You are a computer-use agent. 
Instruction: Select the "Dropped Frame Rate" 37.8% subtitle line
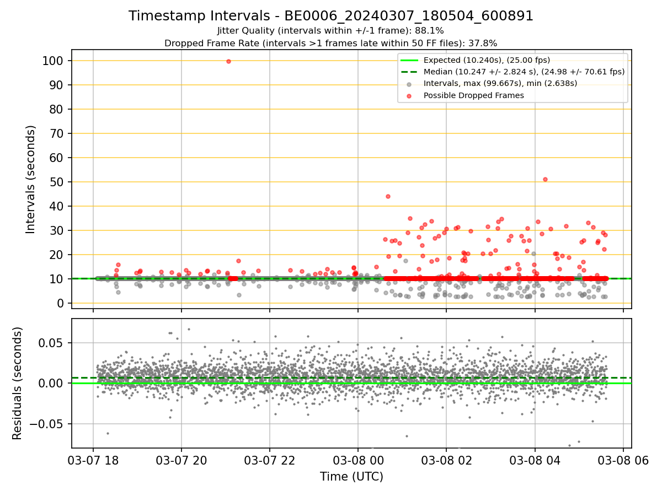pos(331,43)
